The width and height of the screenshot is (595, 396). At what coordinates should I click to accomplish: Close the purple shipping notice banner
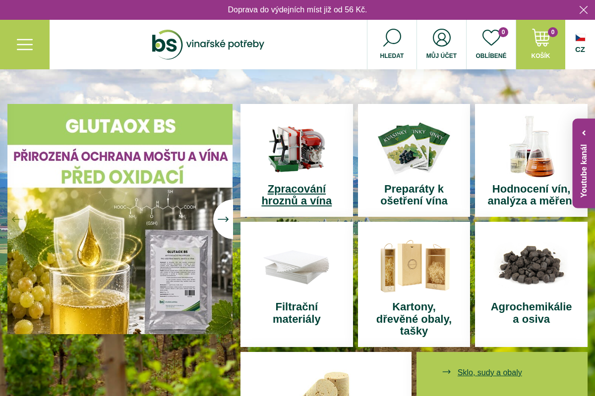pos(584,10)
